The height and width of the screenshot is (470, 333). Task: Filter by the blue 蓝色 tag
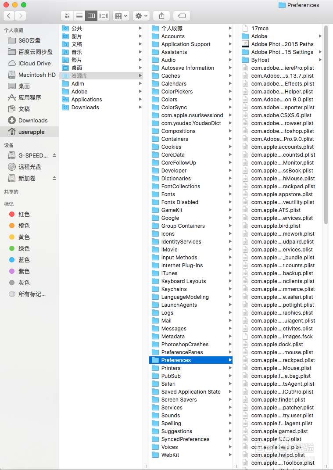[x=29, y=260]
